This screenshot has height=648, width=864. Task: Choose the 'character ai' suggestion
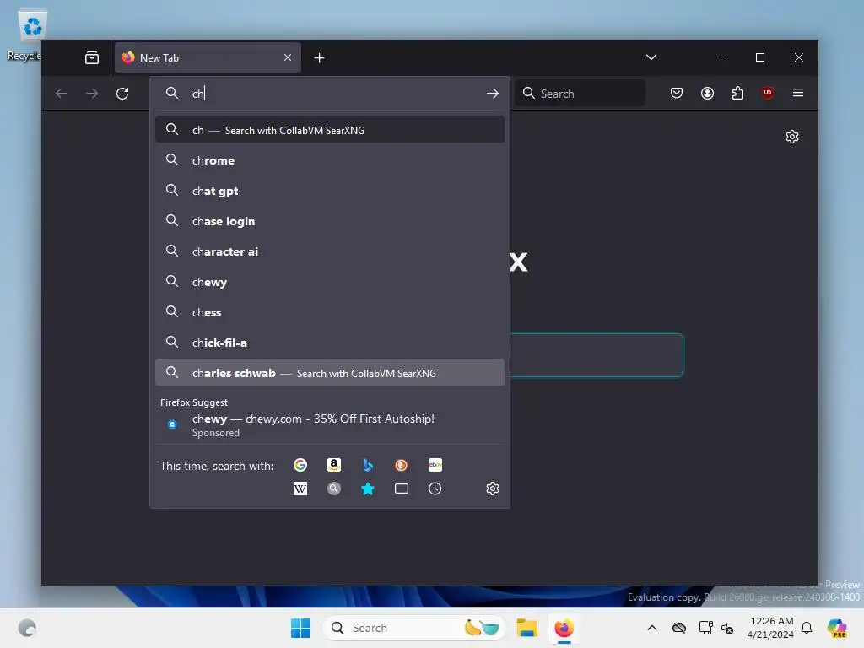pos(330,251)
